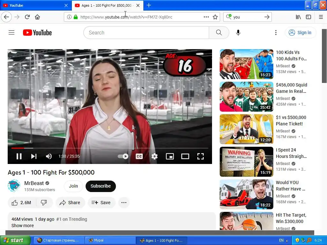Go to YouTube home logo
The height and width of the screenshot is (245, 327).
pyautogui.click(x=37, y=33)
